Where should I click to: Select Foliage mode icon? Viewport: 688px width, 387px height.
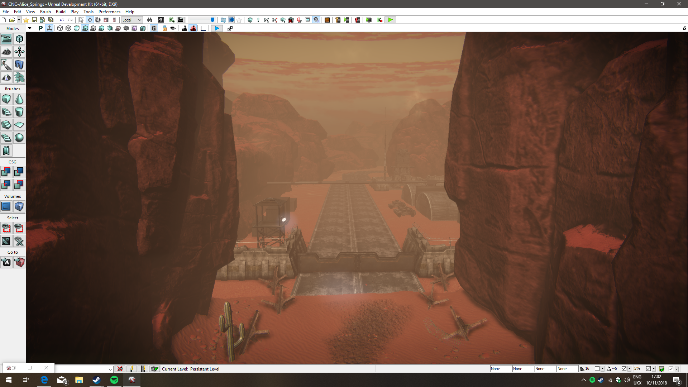[x=19, y=77]
